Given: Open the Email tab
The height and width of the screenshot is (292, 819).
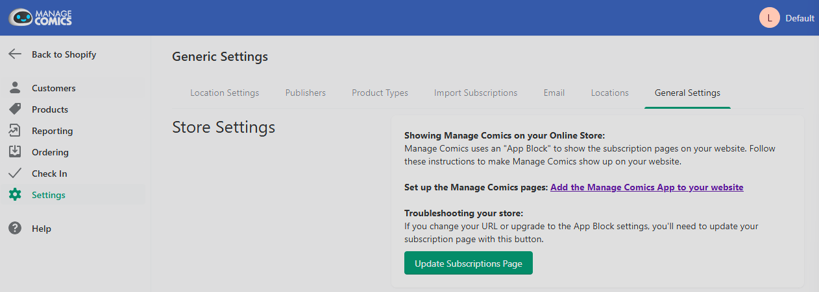Looking at the screenshot, I should (x=554, y=93).
